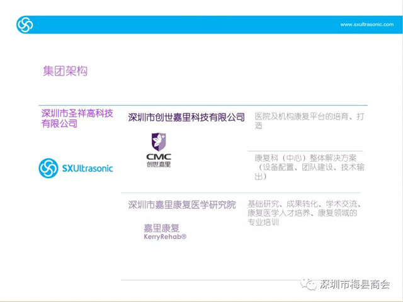Click the purple CMC shield emblem
Image resolution: width=403 pixels, height=302 pixels.
point(159,142)
